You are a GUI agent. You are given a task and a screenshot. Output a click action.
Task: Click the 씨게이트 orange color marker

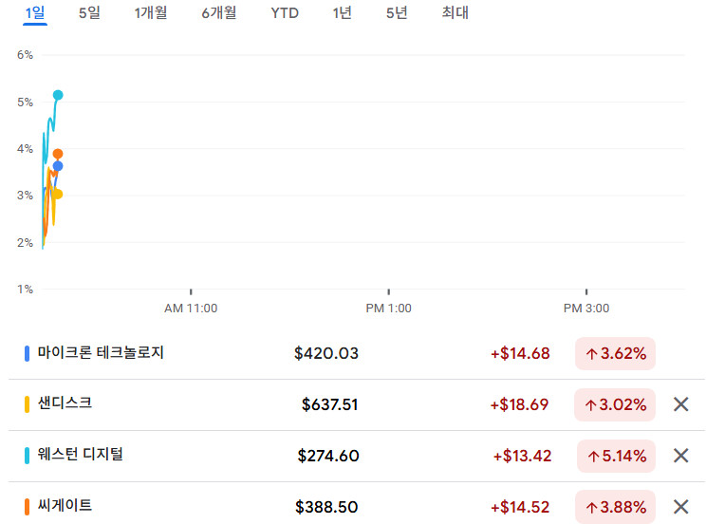[x=27, y=507]
